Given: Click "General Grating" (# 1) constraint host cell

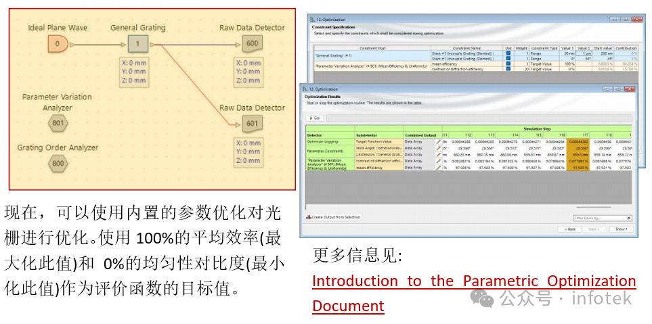Looking at the screenshot, I should [372, 56].
